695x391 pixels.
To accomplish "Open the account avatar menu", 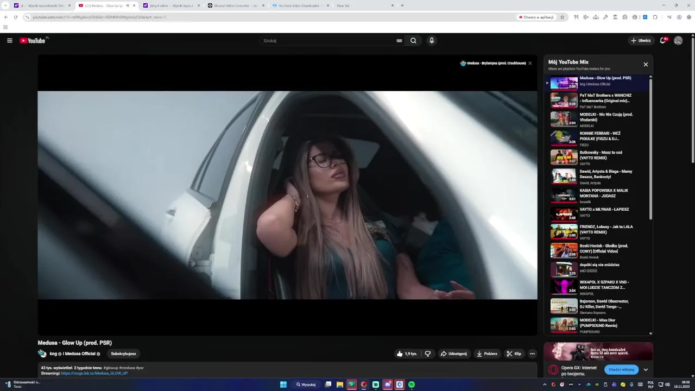I will coord(678,41).
